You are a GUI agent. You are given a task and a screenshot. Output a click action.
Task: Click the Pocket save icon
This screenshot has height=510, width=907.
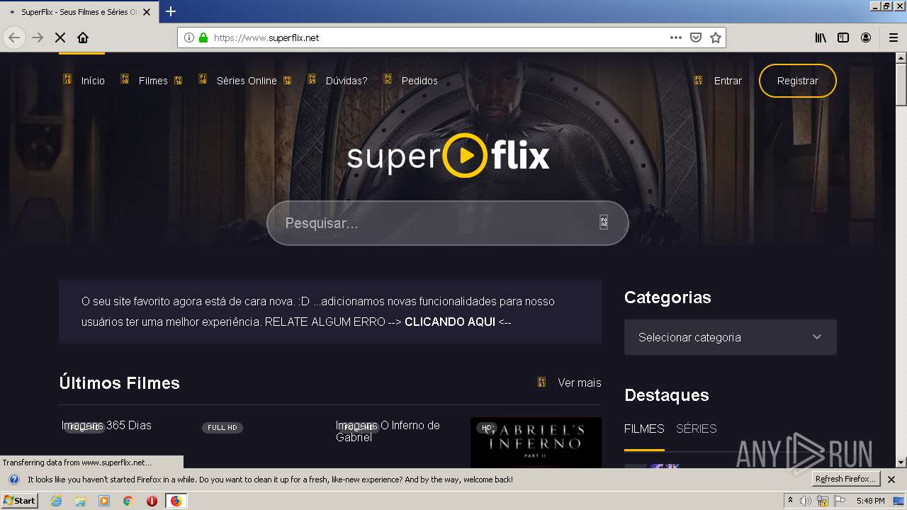click(696, 38)
